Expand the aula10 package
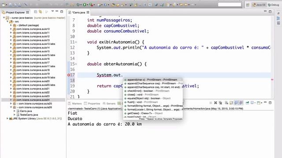This screenshot has height=158, width=282. (11, 29)
